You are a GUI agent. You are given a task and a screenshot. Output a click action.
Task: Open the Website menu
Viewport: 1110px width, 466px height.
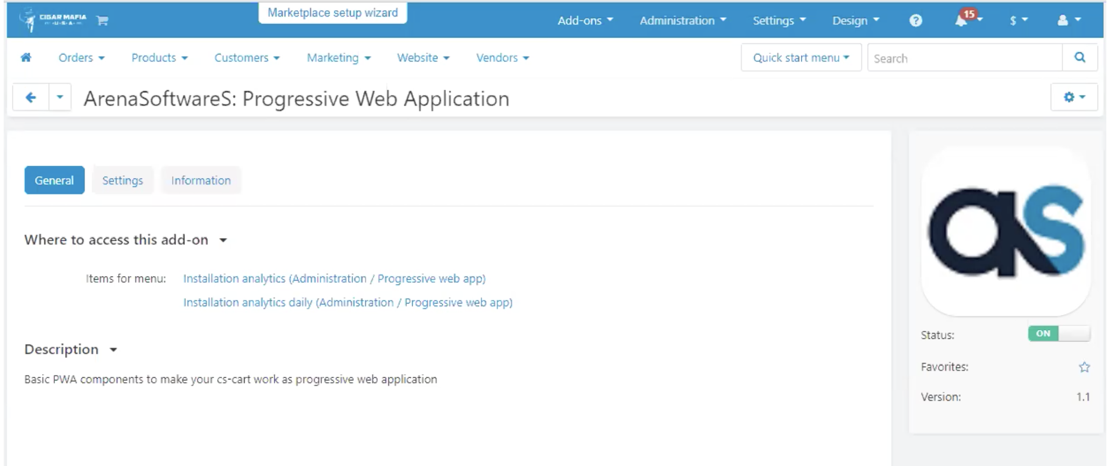coord(423,58)
